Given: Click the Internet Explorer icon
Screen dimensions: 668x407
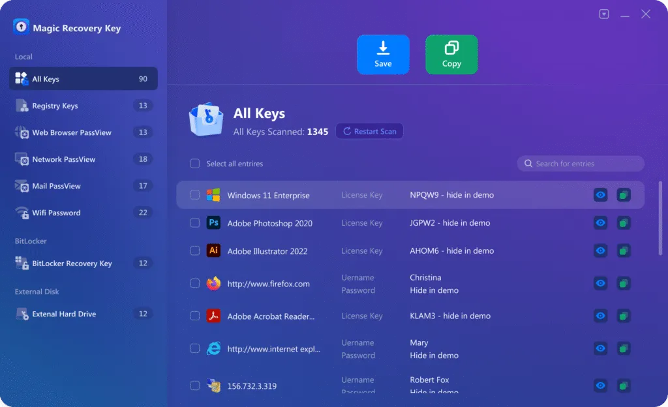Looking at the screenshot, I should pos(213,349).
